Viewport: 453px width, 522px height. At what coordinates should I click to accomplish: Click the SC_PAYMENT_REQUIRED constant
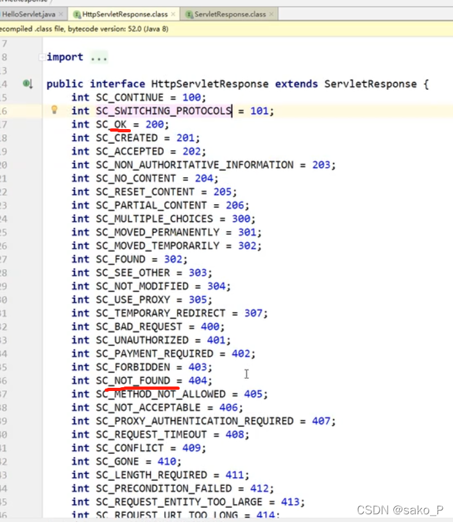point(155,354)
